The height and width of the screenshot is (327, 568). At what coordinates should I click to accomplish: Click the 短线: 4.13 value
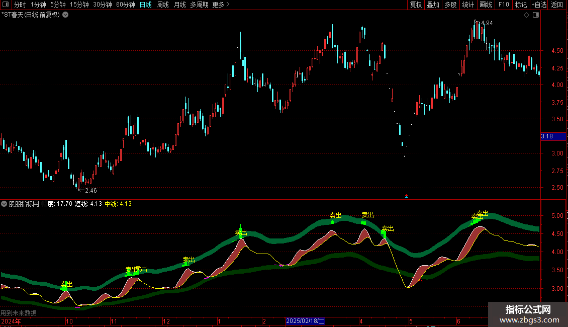pos(88,204)
